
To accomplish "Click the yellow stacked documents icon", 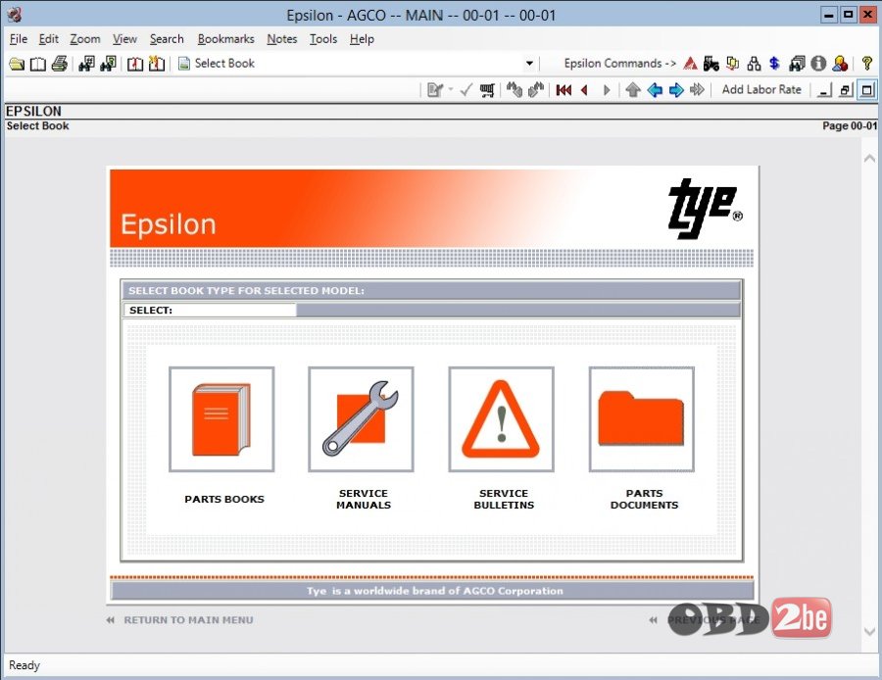I will coord(732,64).
